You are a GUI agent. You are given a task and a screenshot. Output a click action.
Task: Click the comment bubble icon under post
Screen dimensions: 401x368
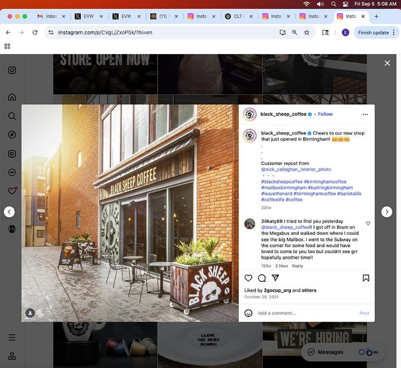262,278
